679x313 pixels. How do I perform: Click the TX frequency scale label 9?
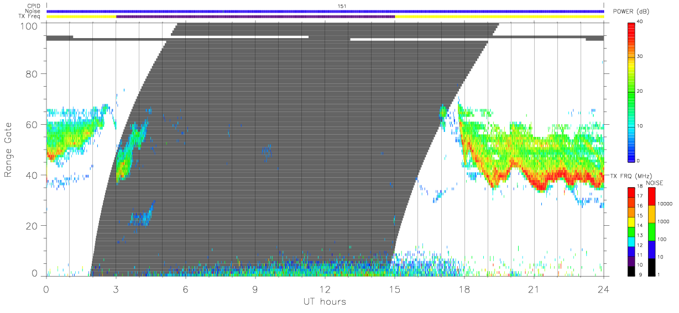point(641,274)
